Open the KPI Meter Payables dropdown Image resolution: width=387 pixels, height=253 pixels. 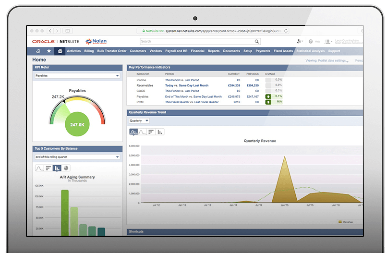pyautogui.click(x=77, y=75)
